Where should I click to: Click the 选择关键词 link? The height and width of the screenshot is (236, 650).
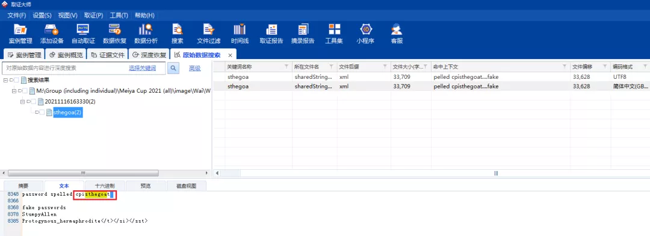142,68
